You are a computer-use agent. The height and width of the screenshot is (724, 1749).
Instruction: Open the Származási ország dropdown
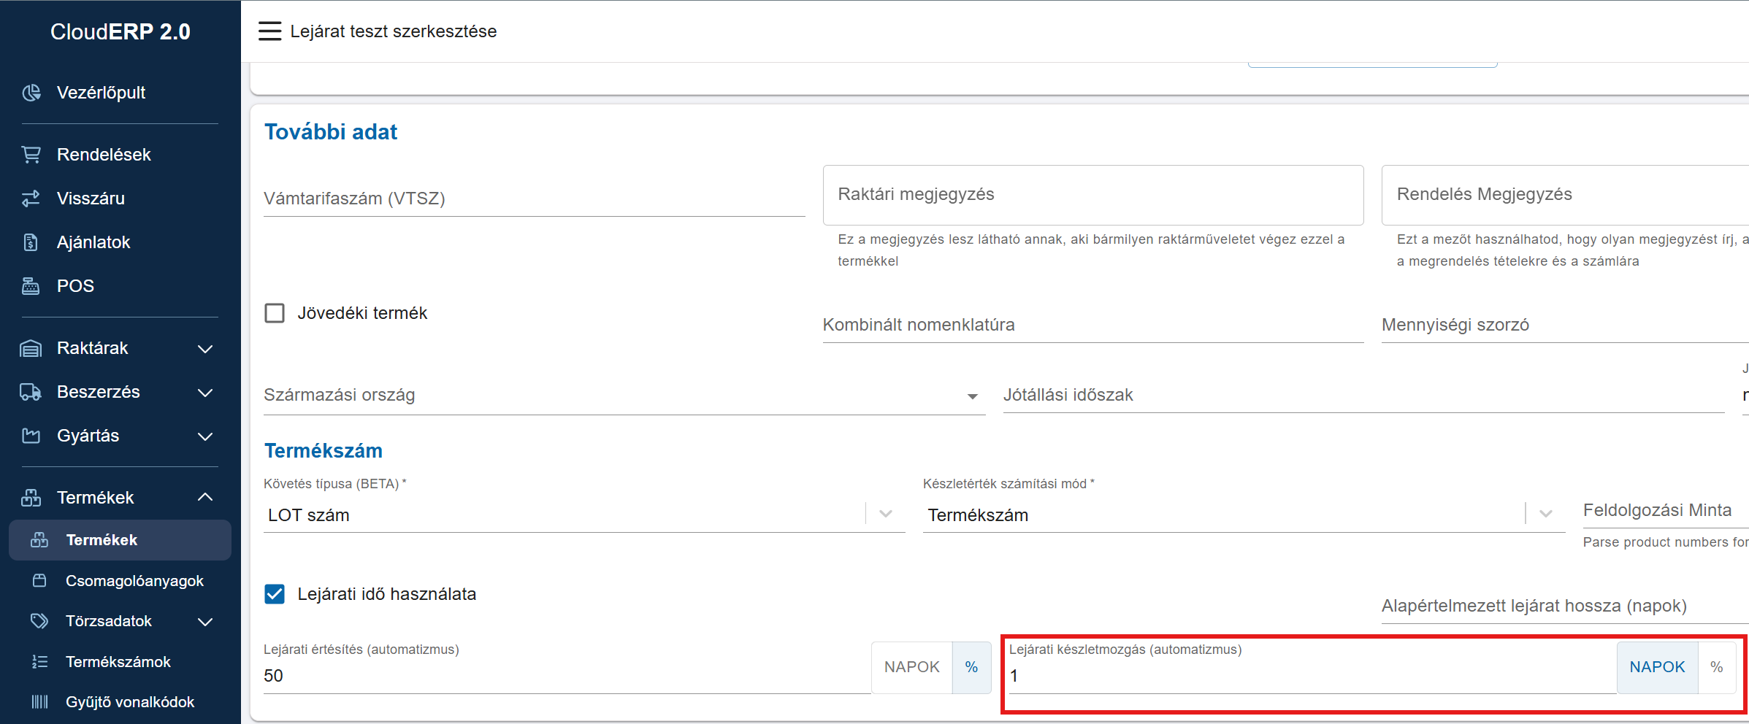[x=972, y=396]
